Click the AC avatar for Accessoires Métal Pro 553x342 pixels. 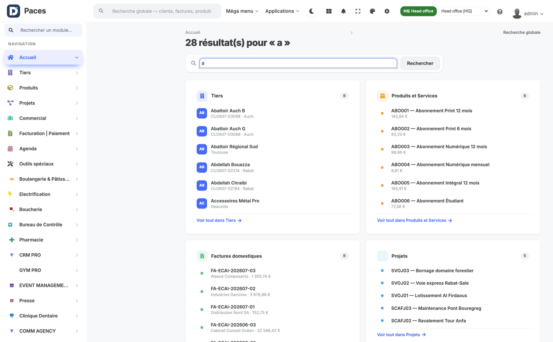[202, 204]
